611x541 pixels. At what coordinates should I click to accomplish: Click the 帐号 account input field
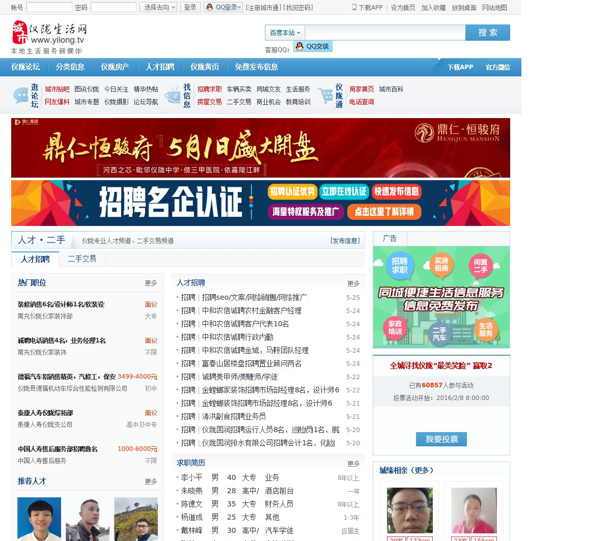(49, 7)
